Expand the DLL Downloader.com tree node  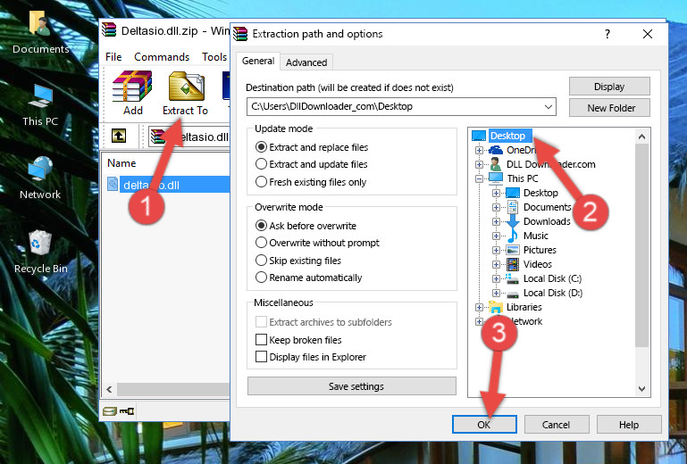click(479, 164)
